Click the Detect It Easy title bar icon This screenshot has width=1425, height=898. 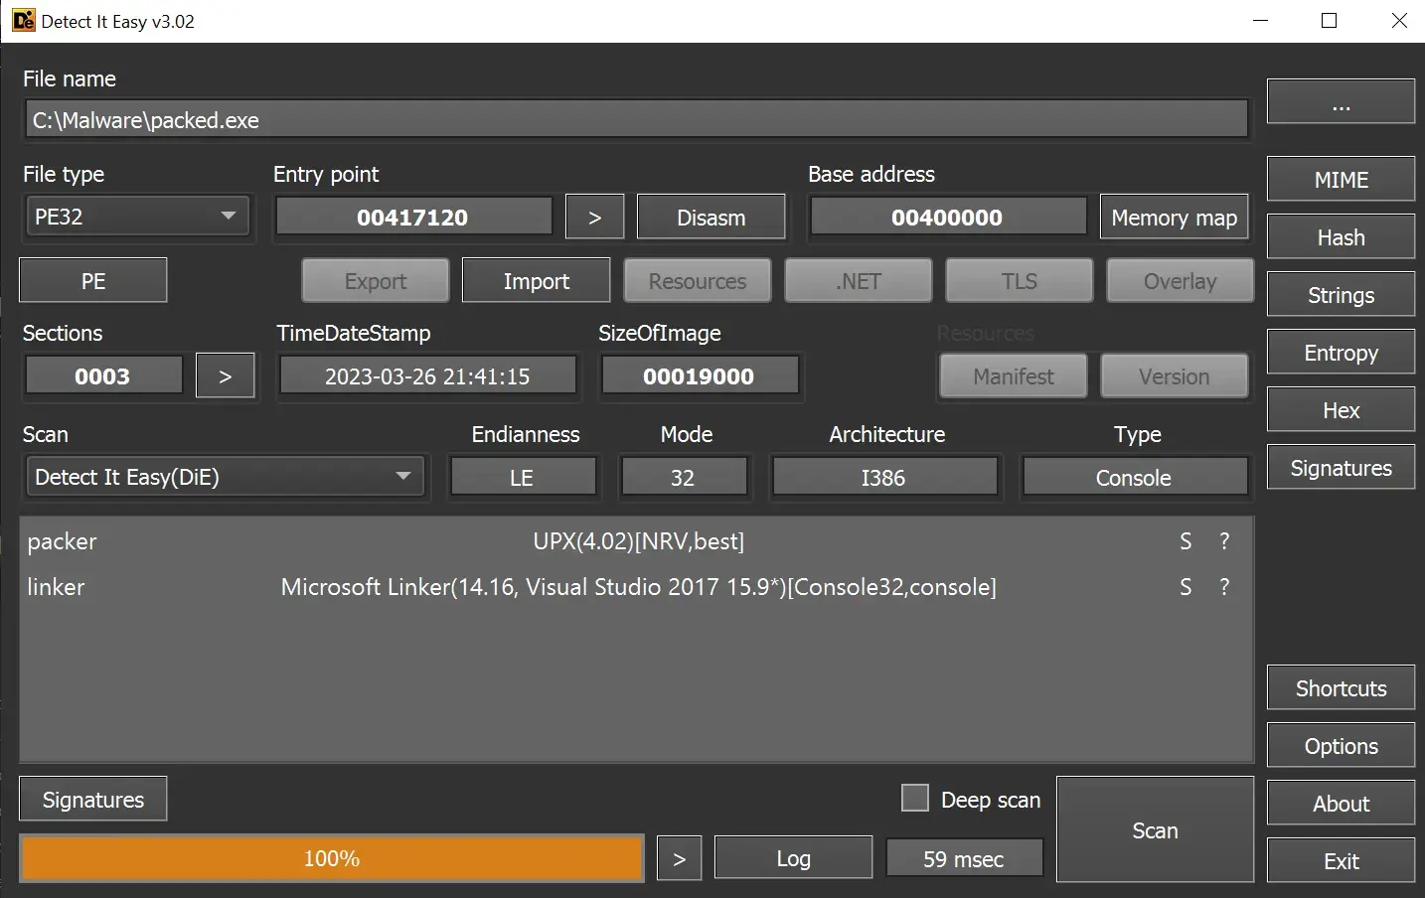click(x=23, y=21)
